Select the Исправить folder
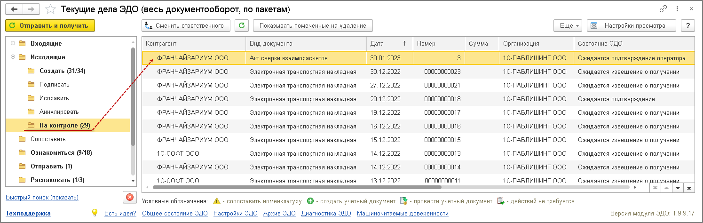The width and height of the screenshot is (703, 223). pyautogui.click(x=54, y=98)
